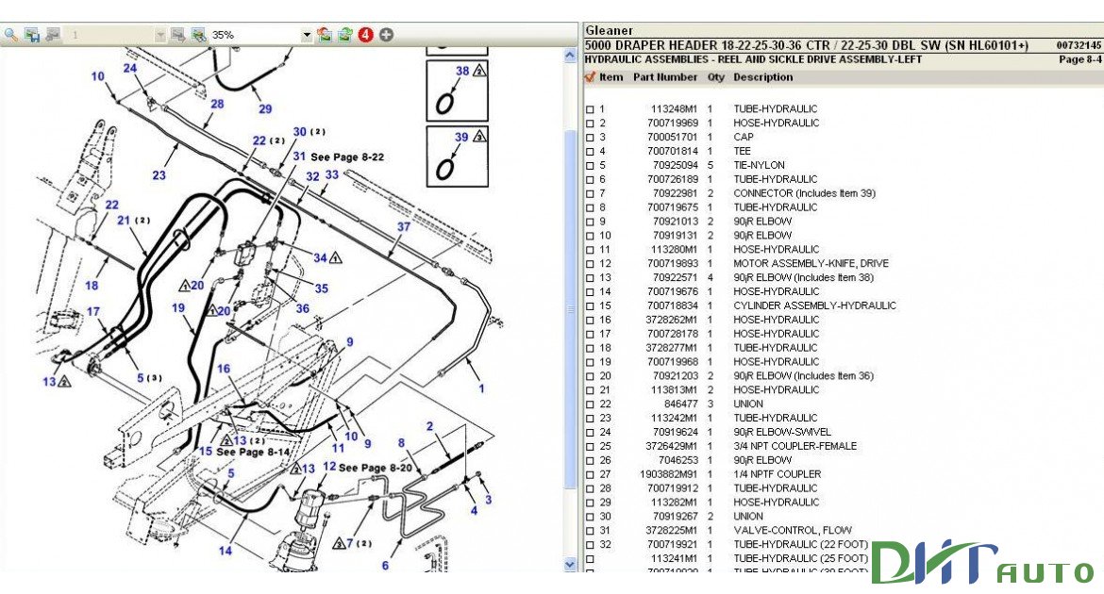The image size is (1104, 594).
Task: Click callout 15 See Page 8-14
Action: click(206, 451)
